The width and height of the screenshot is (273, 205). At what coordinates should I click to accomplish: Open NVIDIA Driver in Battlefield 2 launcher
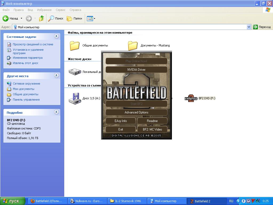[136, 70]
